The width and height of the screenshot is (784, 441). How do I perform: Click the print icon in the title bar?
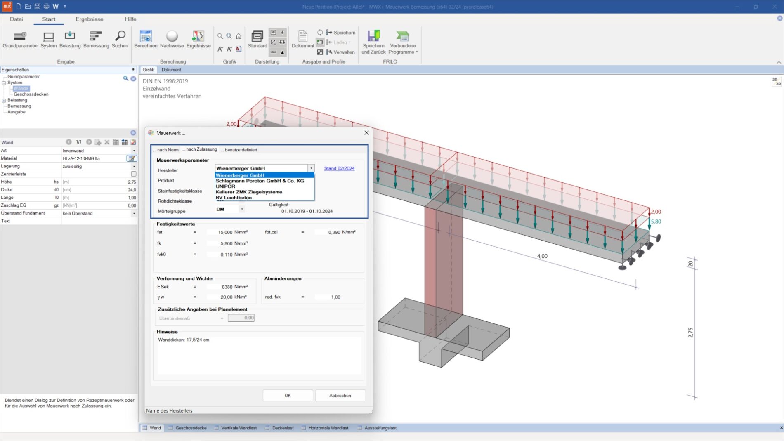(x=46, y=7)
